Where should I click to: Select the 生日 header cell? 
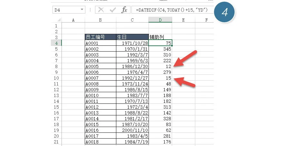point(132,37)
